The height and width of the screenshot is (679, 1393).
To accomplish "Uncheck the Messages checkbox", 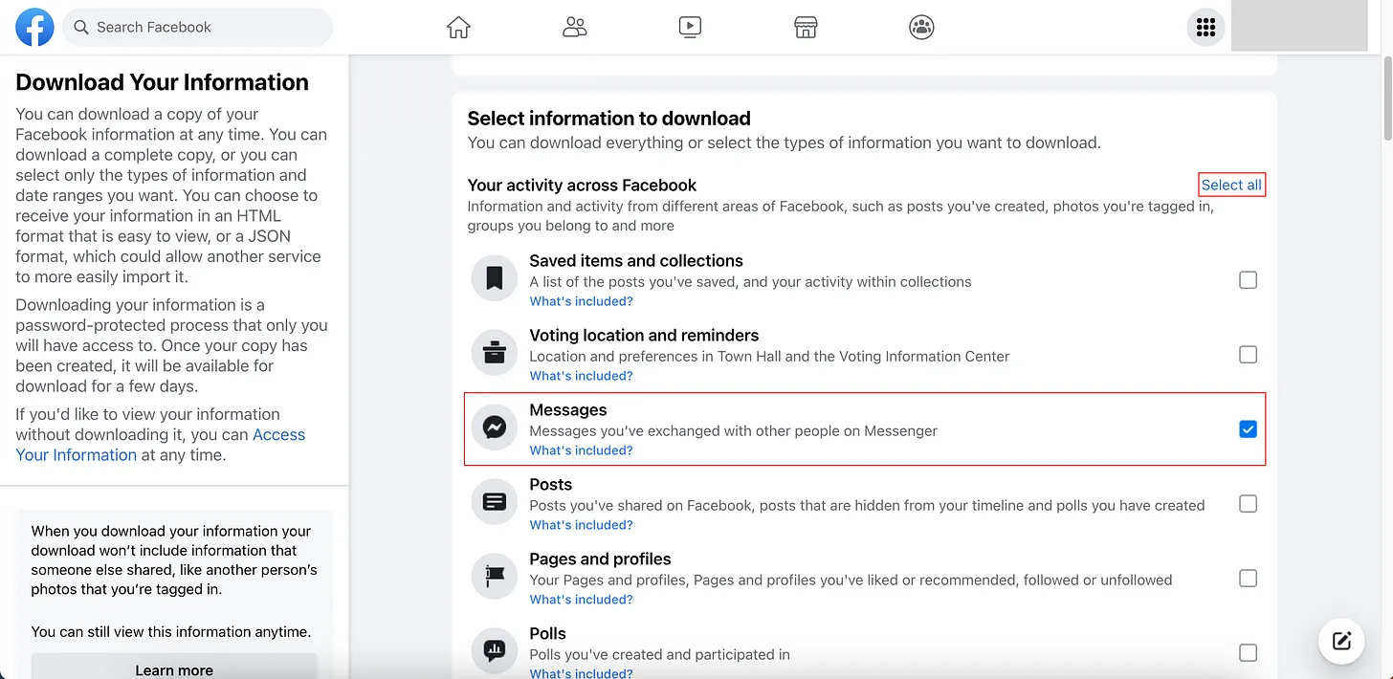I will [1248, 429].
